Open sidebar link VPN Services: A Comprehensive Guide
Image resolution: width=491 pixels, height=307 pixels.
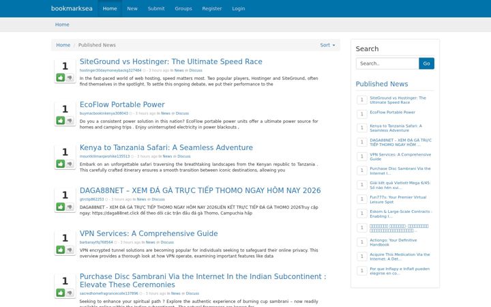pyautogui.click(x=400, y=157)
